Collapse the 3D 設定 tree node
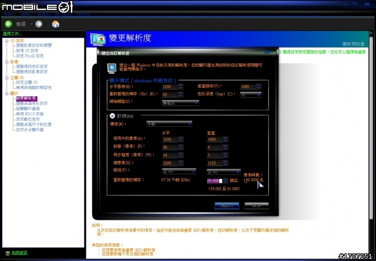The height and width of the screenshot is (261, 376). coord(7,41)
